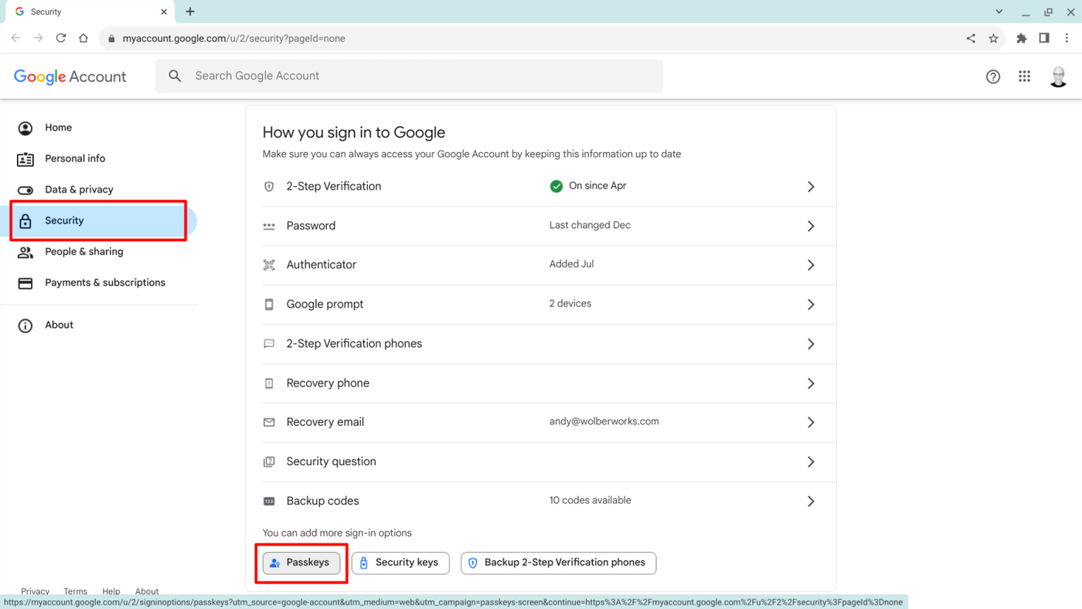Open the account profile avatar

coord(1058,77)
